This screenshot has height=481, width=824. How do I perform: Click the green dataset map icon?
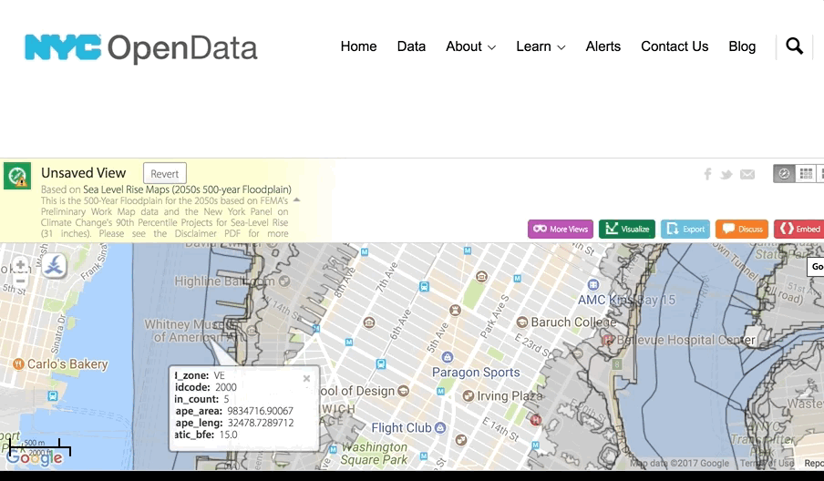click(17, 176)
